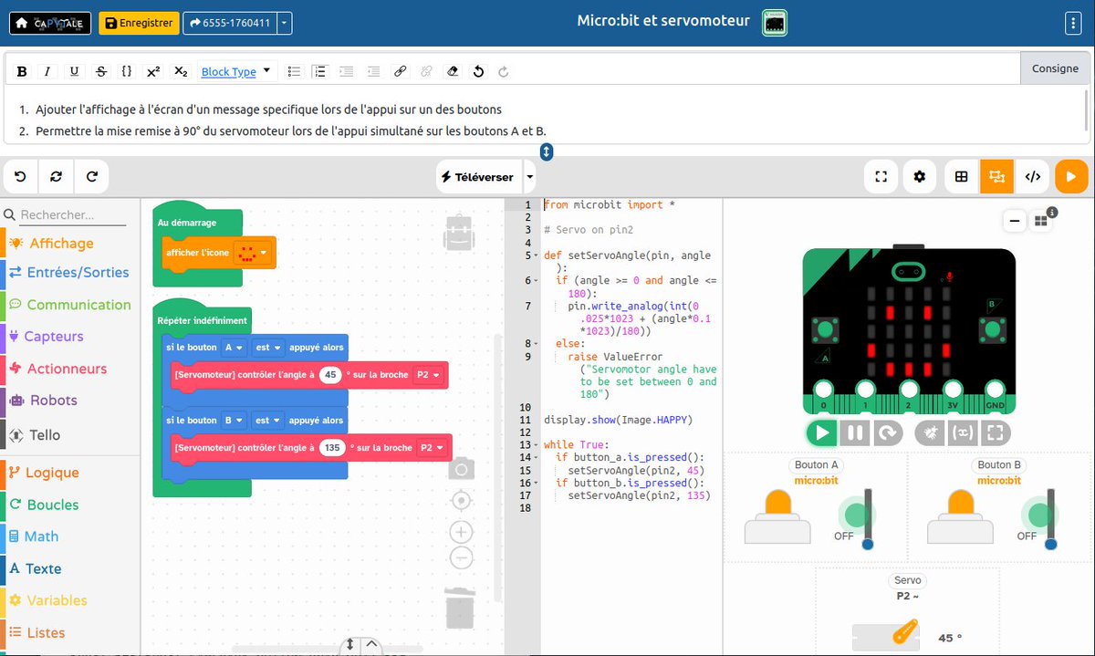Click the simulator green play button
Image resolution: width=1095 pixels, height=656 pixels.
822,432
